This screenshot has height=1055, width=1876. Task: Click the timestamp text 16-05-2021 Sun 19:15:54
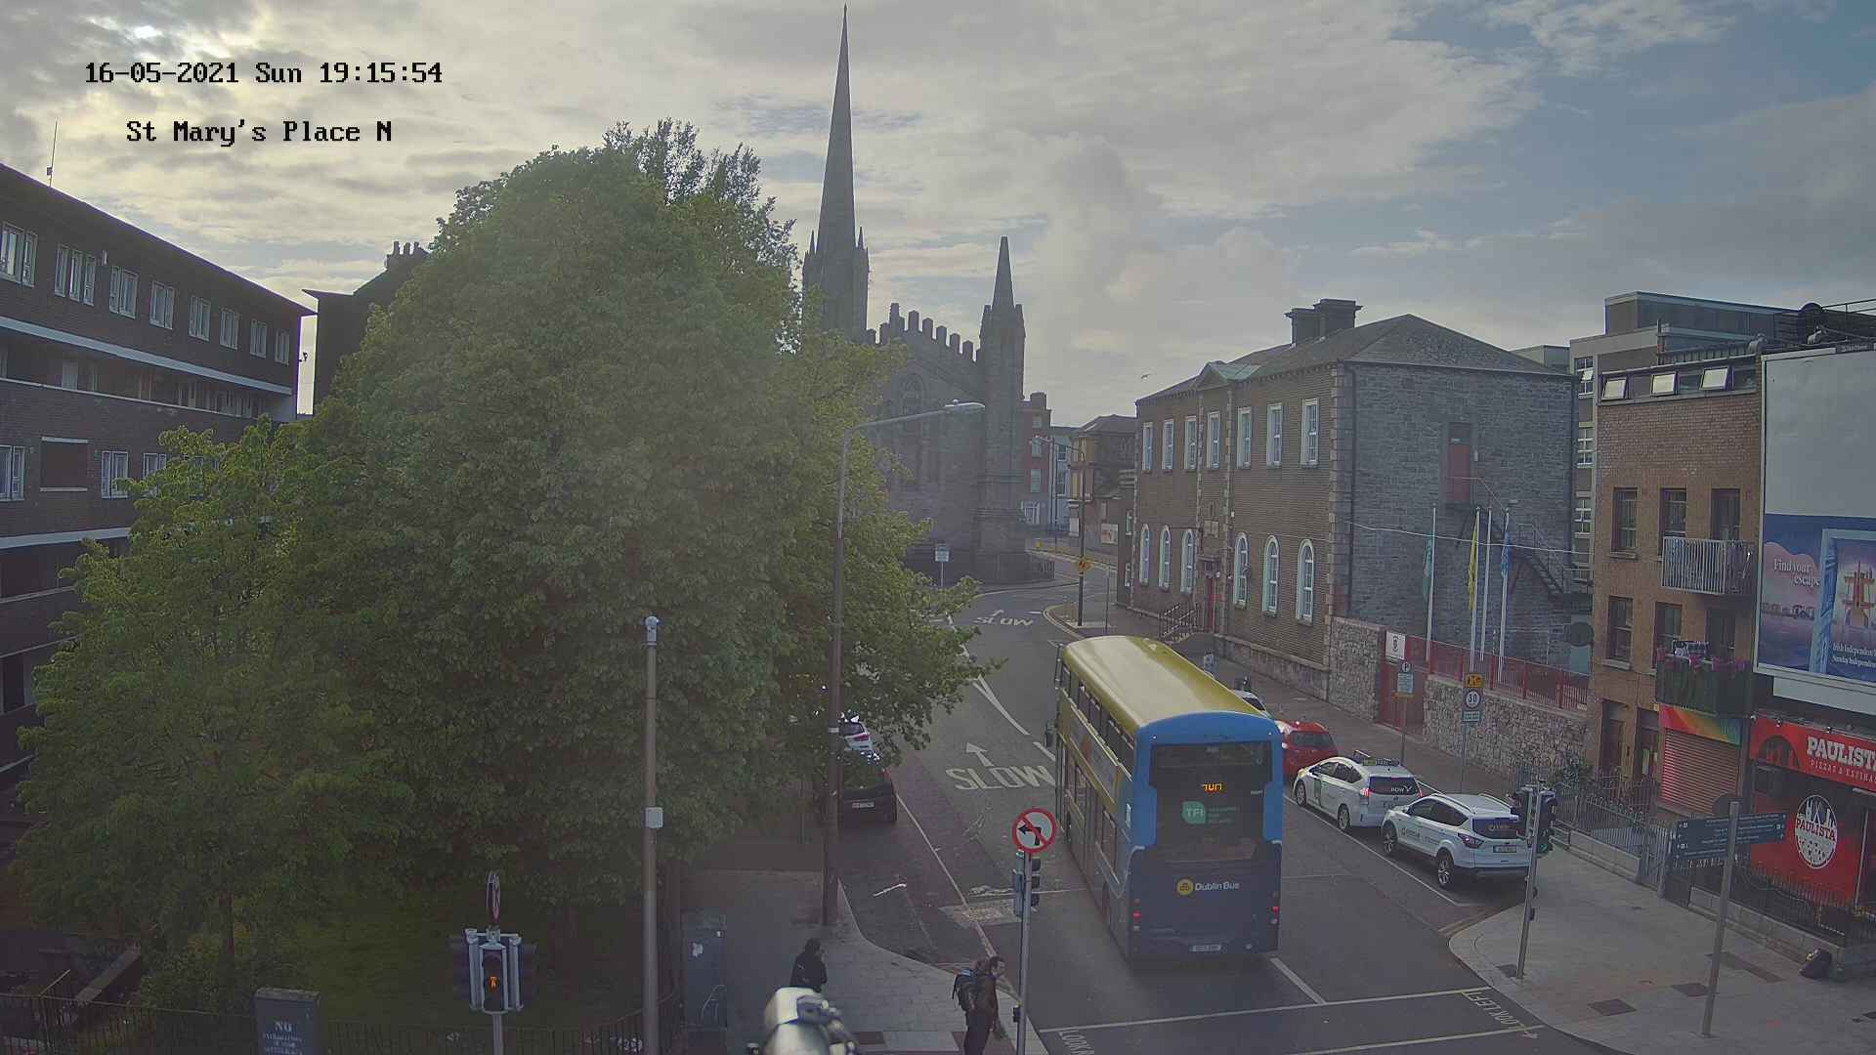point(263,73)
